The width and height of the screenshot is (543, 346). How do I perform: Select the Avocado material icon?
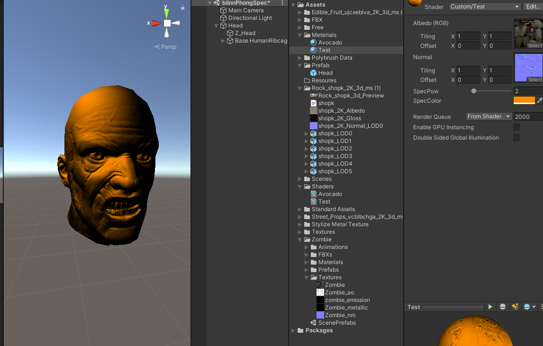[313, 43]
